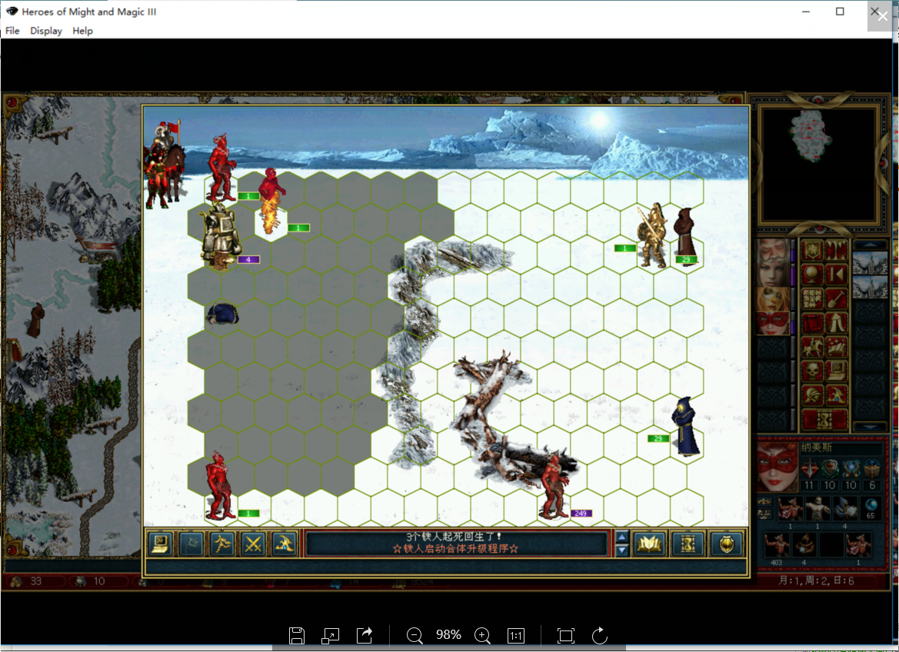899x652 pixels.
Task: Rotate the image clockwise
Action: (599, 635)
